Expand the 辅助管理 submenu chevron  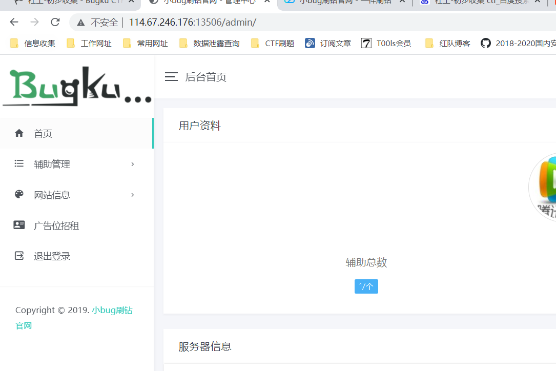point(133,164)
